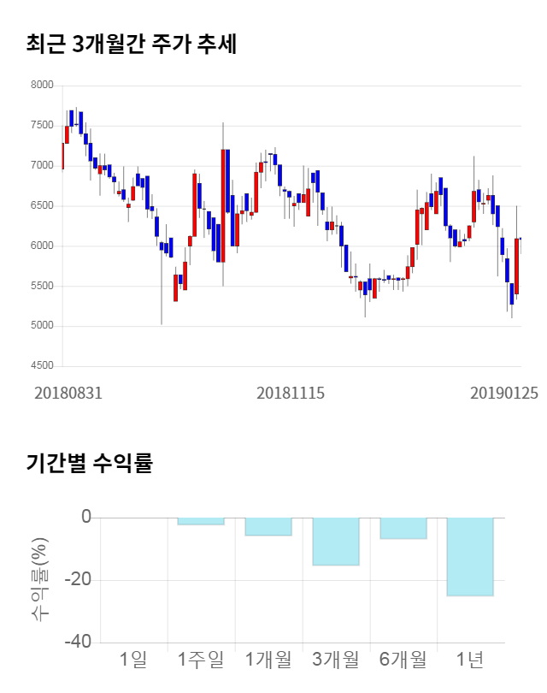
Task: Click the 4500 price axis label
Action: tap(43, 366)
